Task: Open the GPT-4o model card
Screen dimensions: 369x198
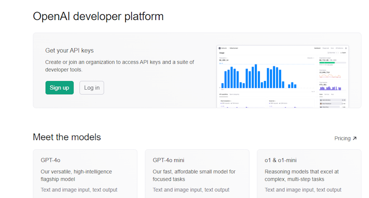Action: pyautogui.click(x=85, y=174)
